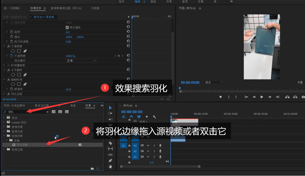Toggle snap magnet in timeline
The width and height of the screenshot is (305, 176).
pos(131,117)
